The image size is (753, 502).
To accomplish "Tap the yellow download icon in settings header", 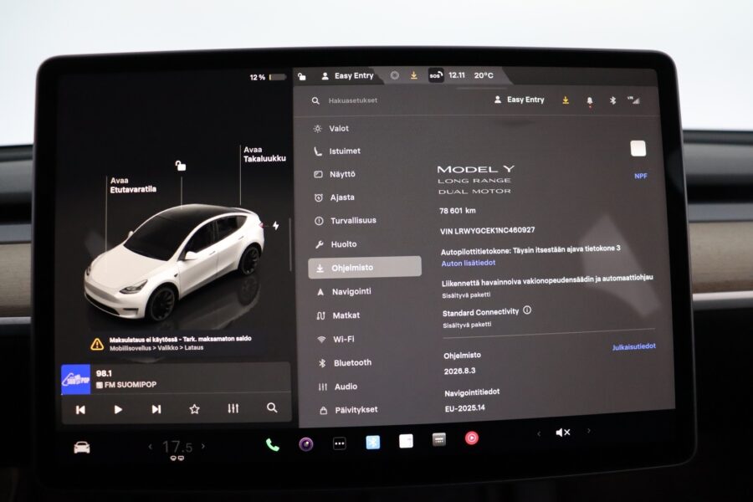I will pyautogui.click(x=566, y=100).
